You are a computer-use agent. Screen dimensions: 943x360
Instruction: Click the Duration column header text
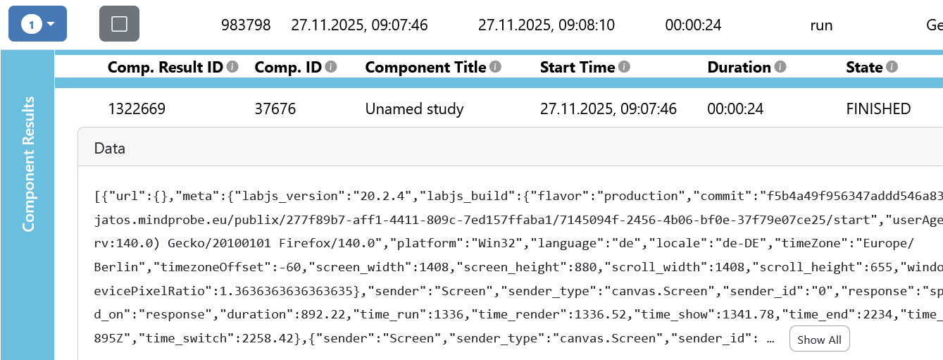[739, 68]
